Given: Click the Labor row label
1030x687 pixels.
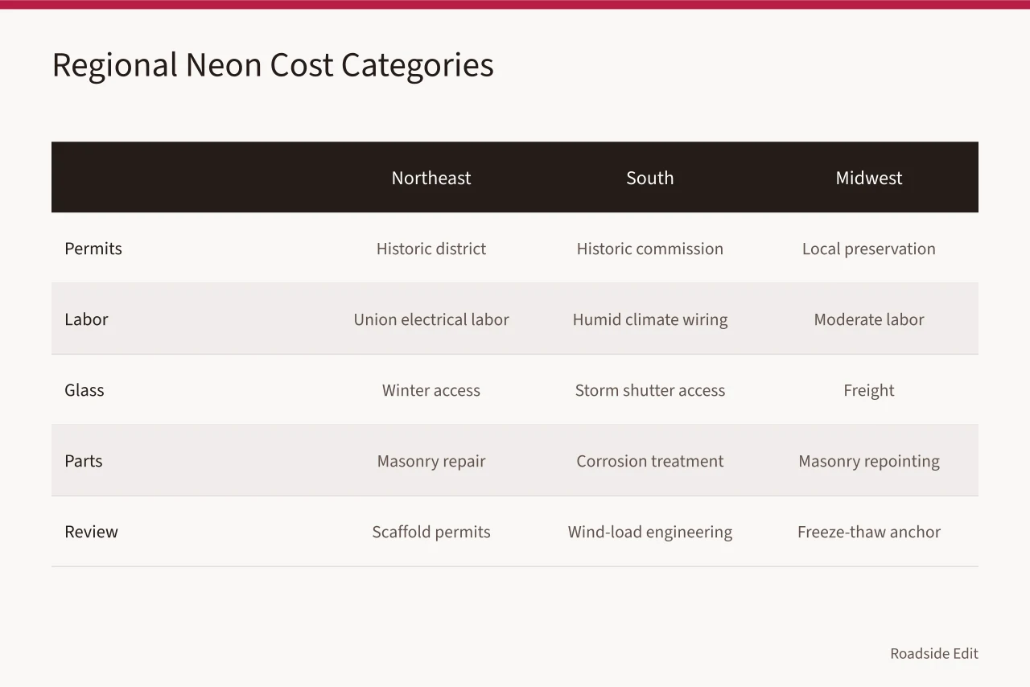Looking at the screenshot, I should [86, 319].
